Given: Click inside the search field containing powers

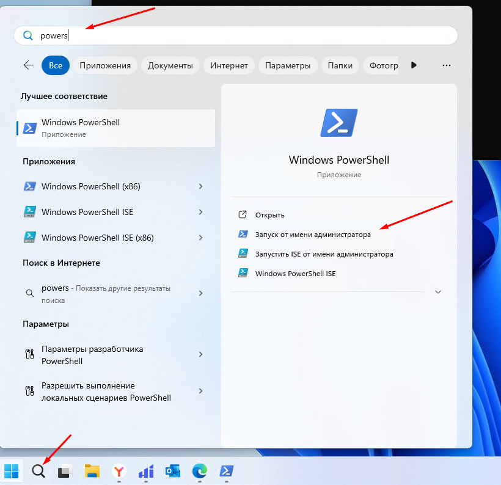Looking at the screenshot, I should coord(236,35).
